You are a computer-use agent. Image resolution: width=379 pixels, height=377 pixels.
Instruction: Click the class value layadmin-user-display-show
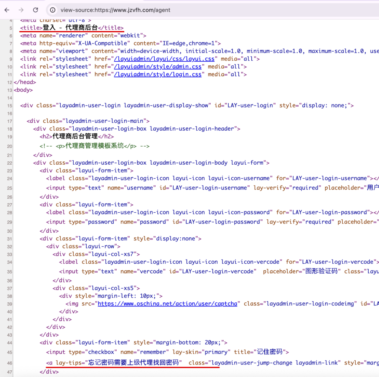click(x=166, y=105)
